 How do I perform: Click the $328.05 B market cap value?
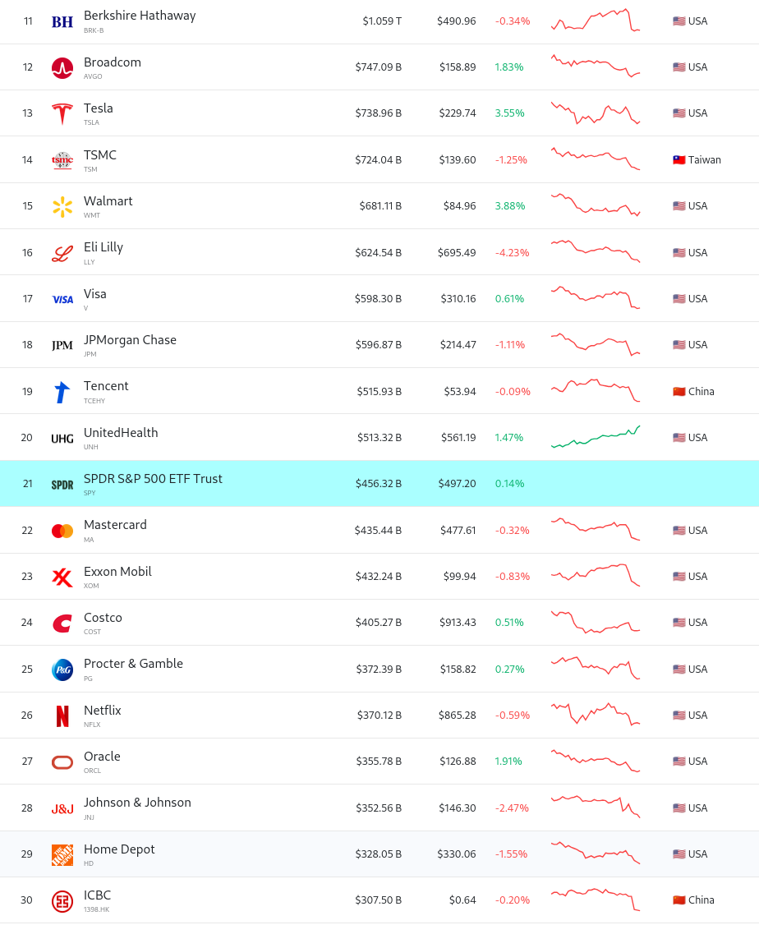pyautogui.click(x=379, y=854)
